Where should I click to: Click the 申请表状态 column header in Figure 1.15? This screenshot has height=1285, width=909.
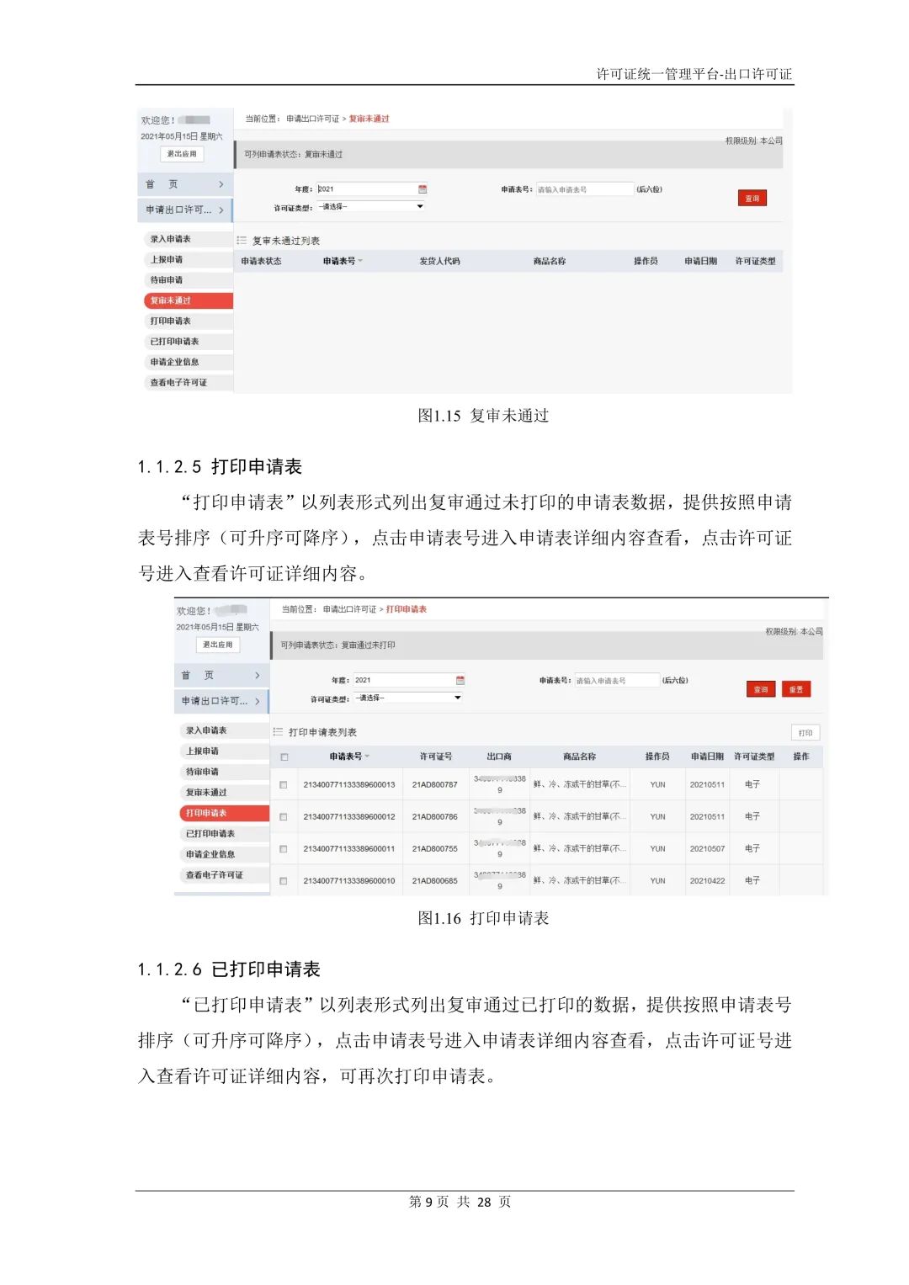coord(261,262)
